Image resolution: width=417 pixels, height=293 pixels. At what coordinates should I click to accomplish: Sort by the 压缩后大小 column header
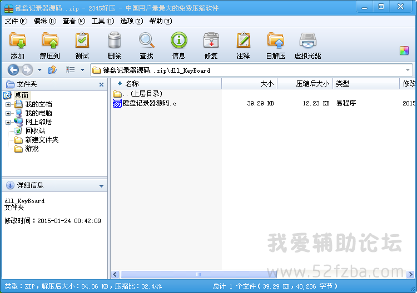305,84
